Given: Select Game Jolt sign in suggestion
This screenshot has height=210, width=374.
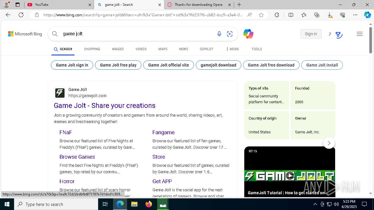Looking at the screenshot, I should click(72, 65).
